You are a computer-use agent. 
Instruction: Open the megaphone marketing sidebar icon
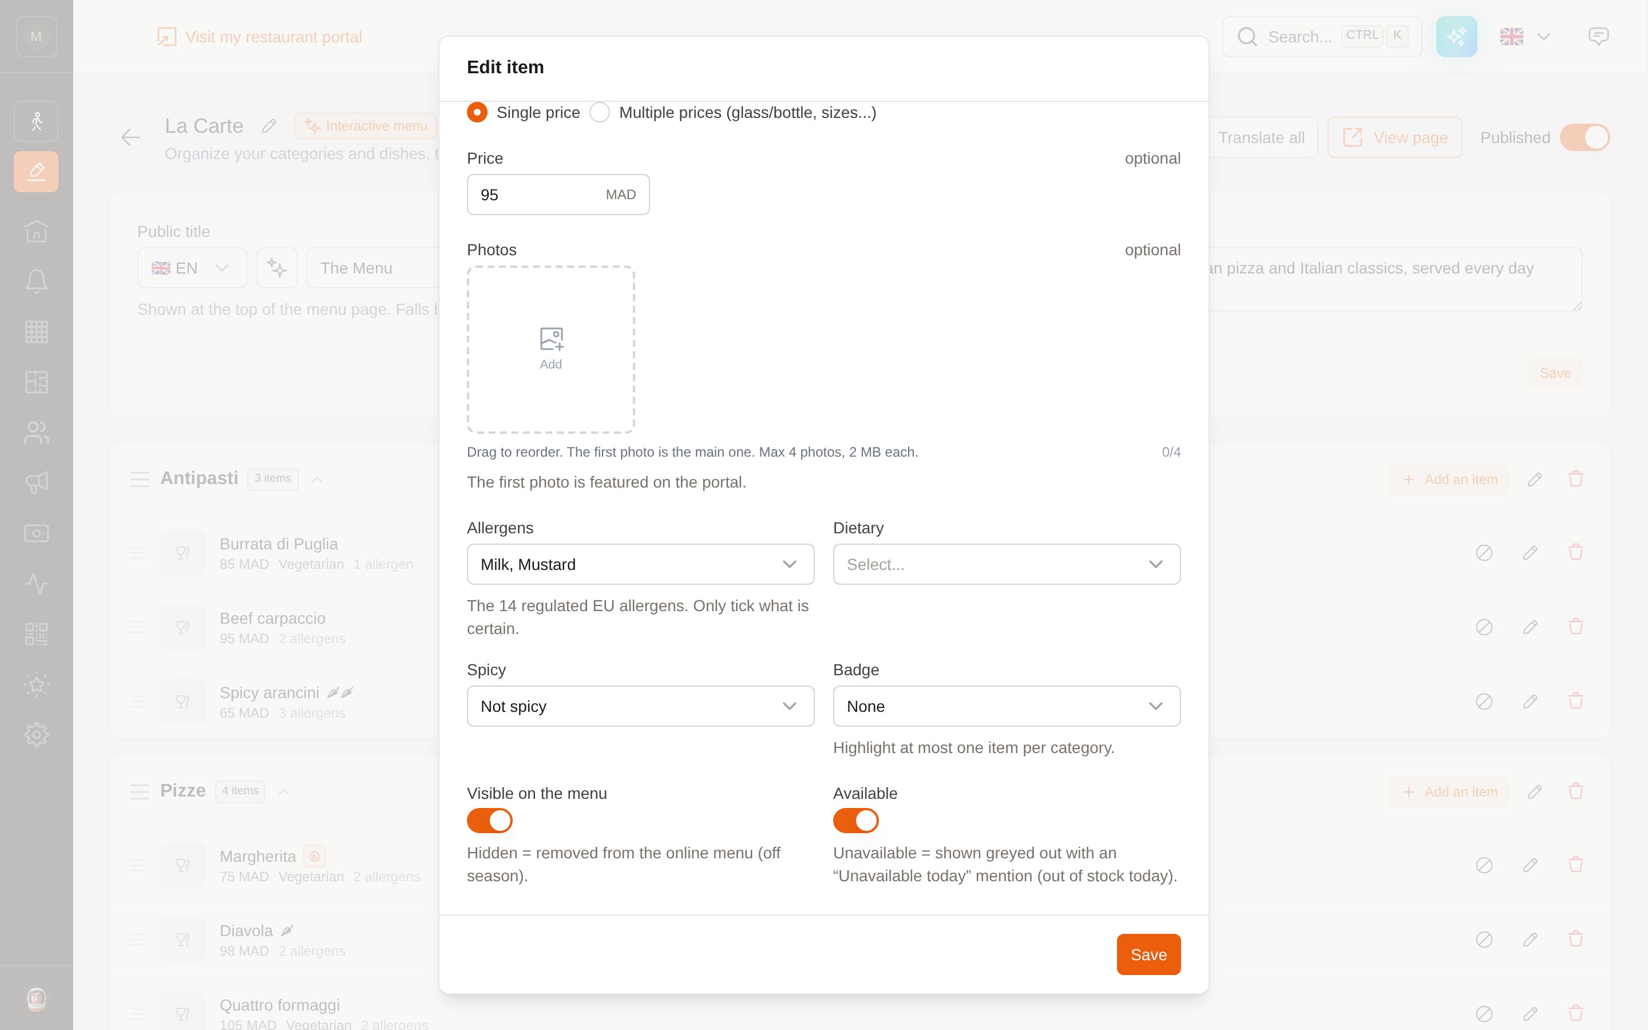[36, 483]
